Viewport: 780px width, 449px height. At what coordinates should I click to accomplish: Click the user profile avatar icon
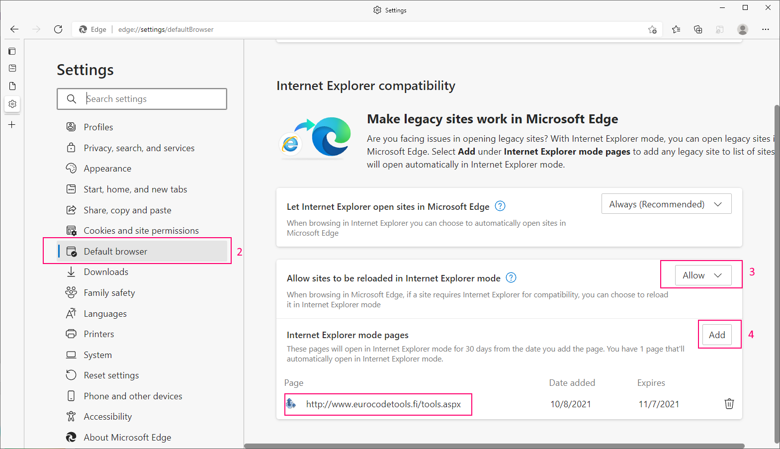(743, 29)
